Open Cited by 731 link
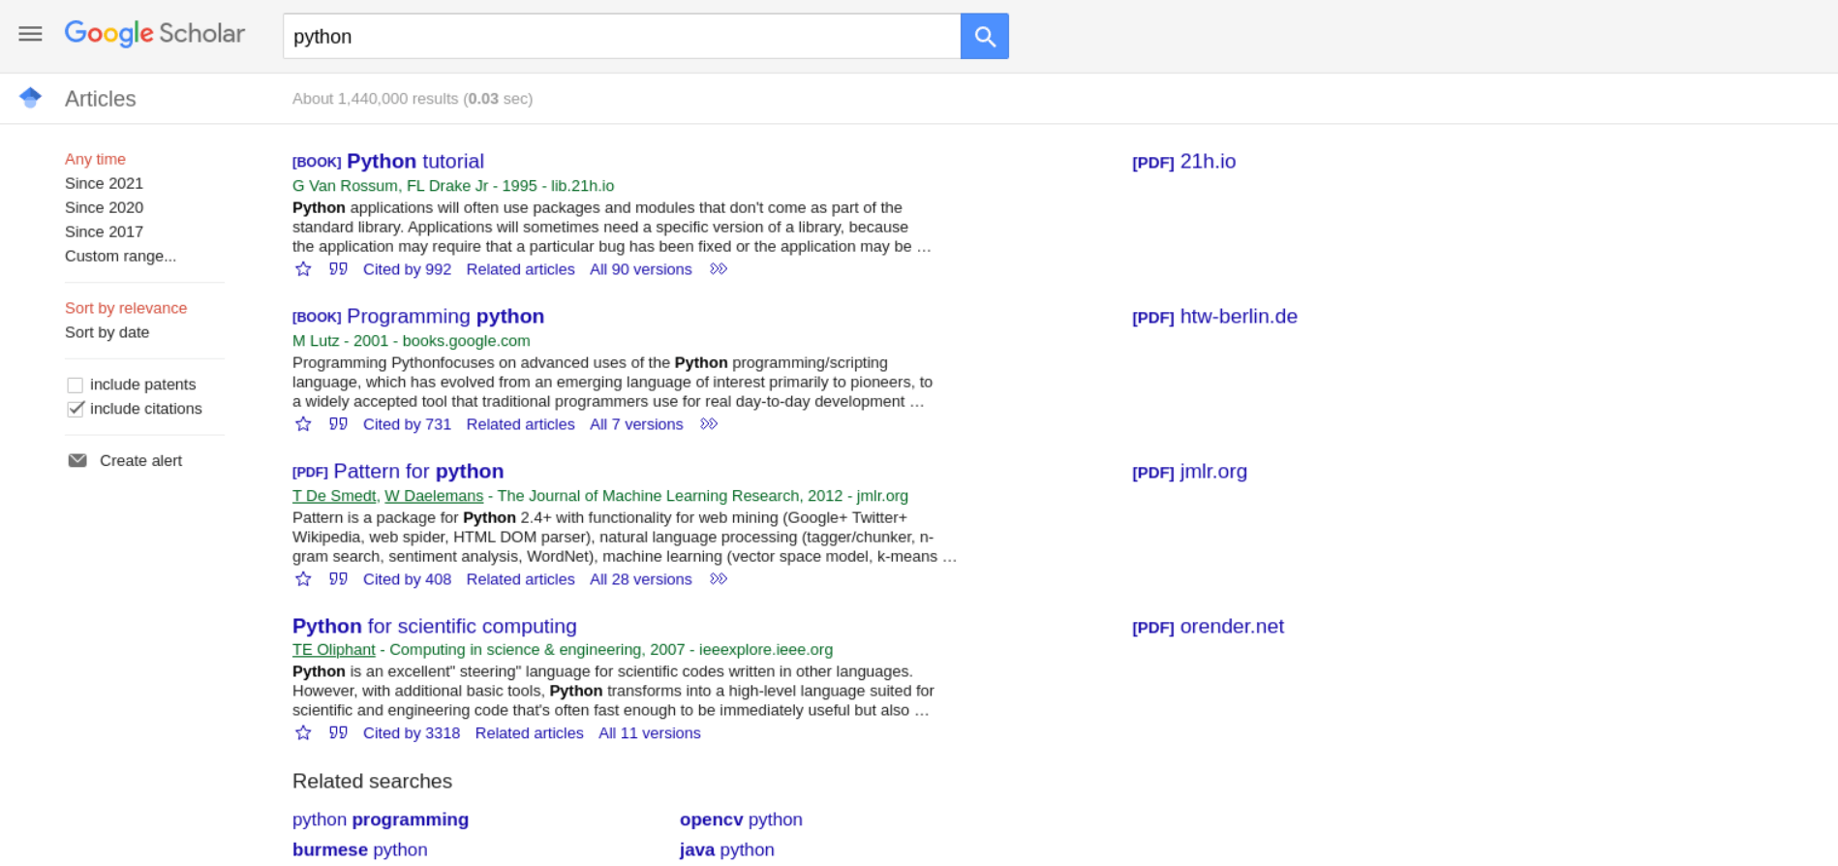Image resolution: width=1838 pixels, height=866 pixels. [407, 424]
